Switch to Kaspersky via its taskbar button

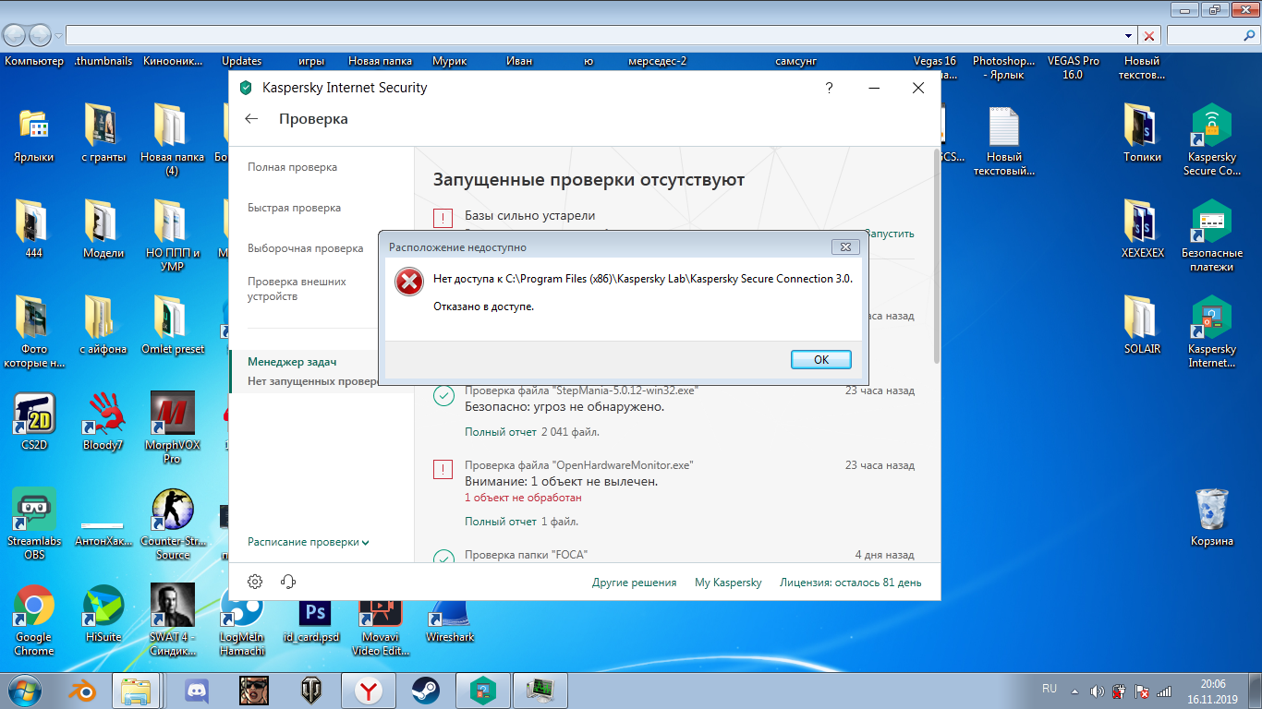[483, 690]
